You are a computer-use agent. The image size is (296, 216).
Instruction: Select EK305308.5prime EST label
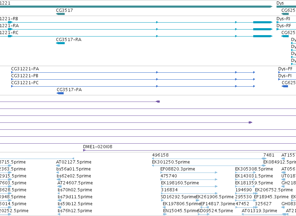pyautogui.click(x=254, y=169)
